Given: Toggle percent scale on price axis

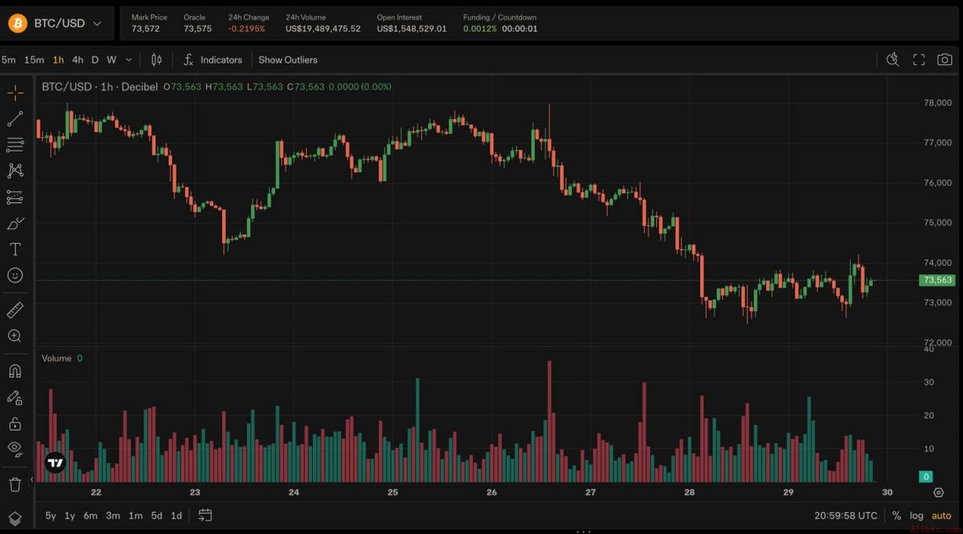Looking at the screenshot, I should coord(896,515).
